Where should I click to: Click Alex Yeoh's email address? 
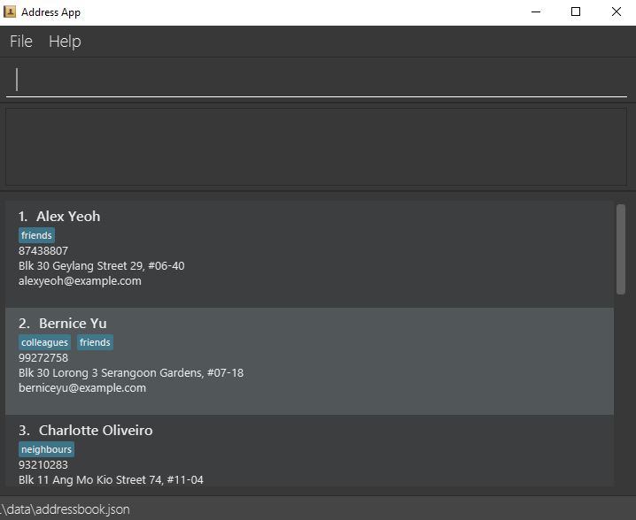click(x=80, y=281)
